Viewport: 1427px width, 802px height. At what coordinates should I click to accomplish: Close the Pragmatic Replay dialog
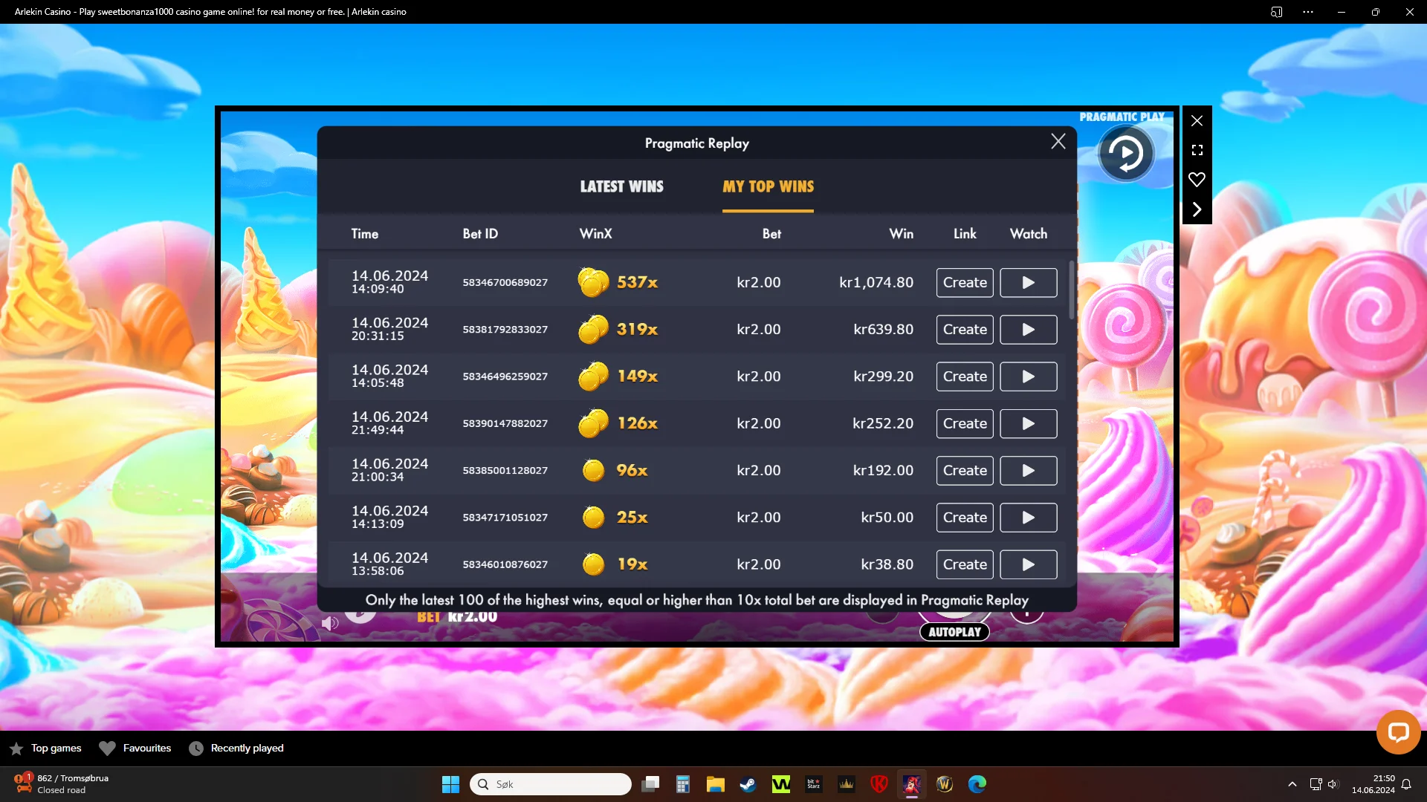pos(1058,142)
